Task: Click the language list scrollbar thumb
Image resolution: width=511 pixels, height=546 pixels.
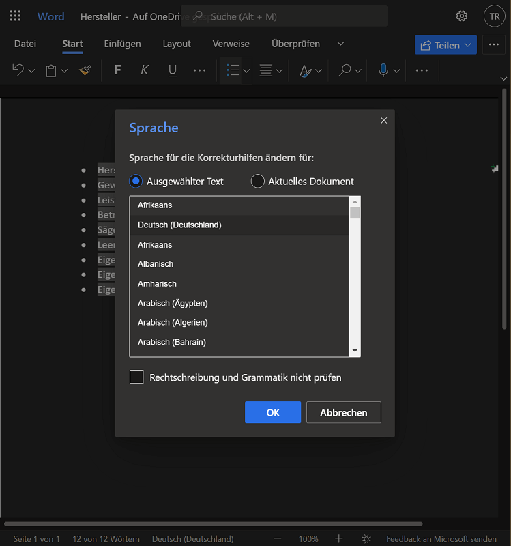Action: click(x=355, y=213)
